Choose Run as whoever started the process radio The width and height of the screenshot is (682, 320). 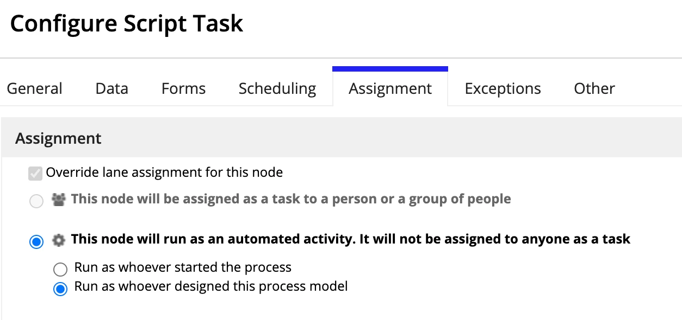point(60,269)
